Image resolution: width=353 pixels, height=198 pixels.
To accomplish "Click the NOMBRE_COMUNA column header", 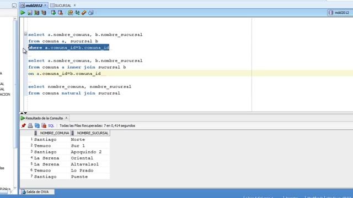I will click(x=52, y=133).
